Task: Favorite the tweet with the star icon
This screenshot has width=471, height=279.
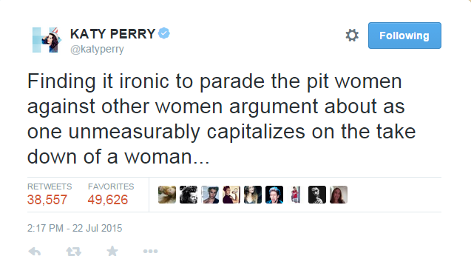Action: [x=112, y=251]
